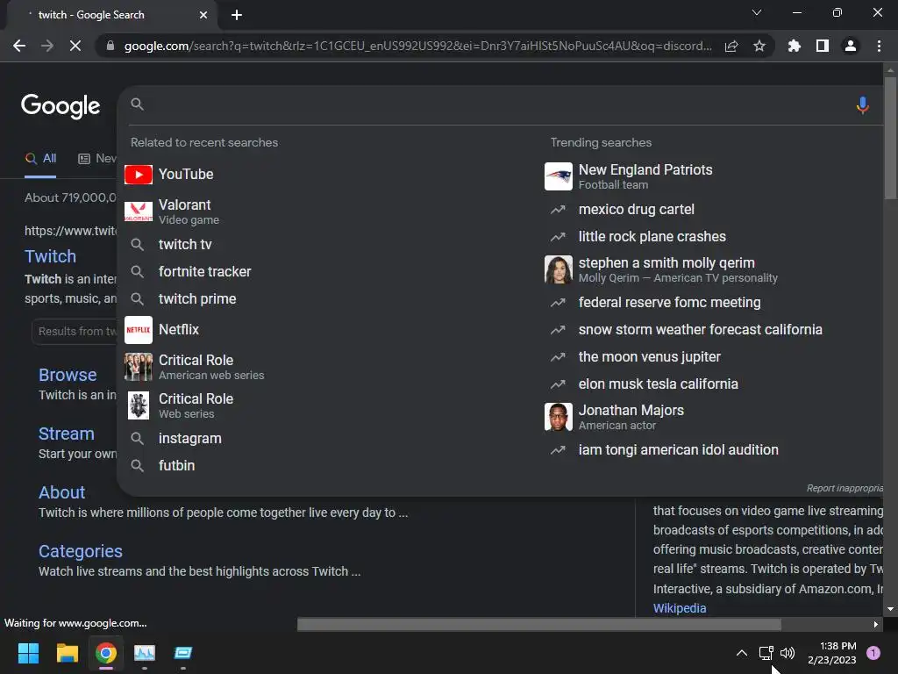
Task: Click the site lock icon
Action: tap(110, 46)
